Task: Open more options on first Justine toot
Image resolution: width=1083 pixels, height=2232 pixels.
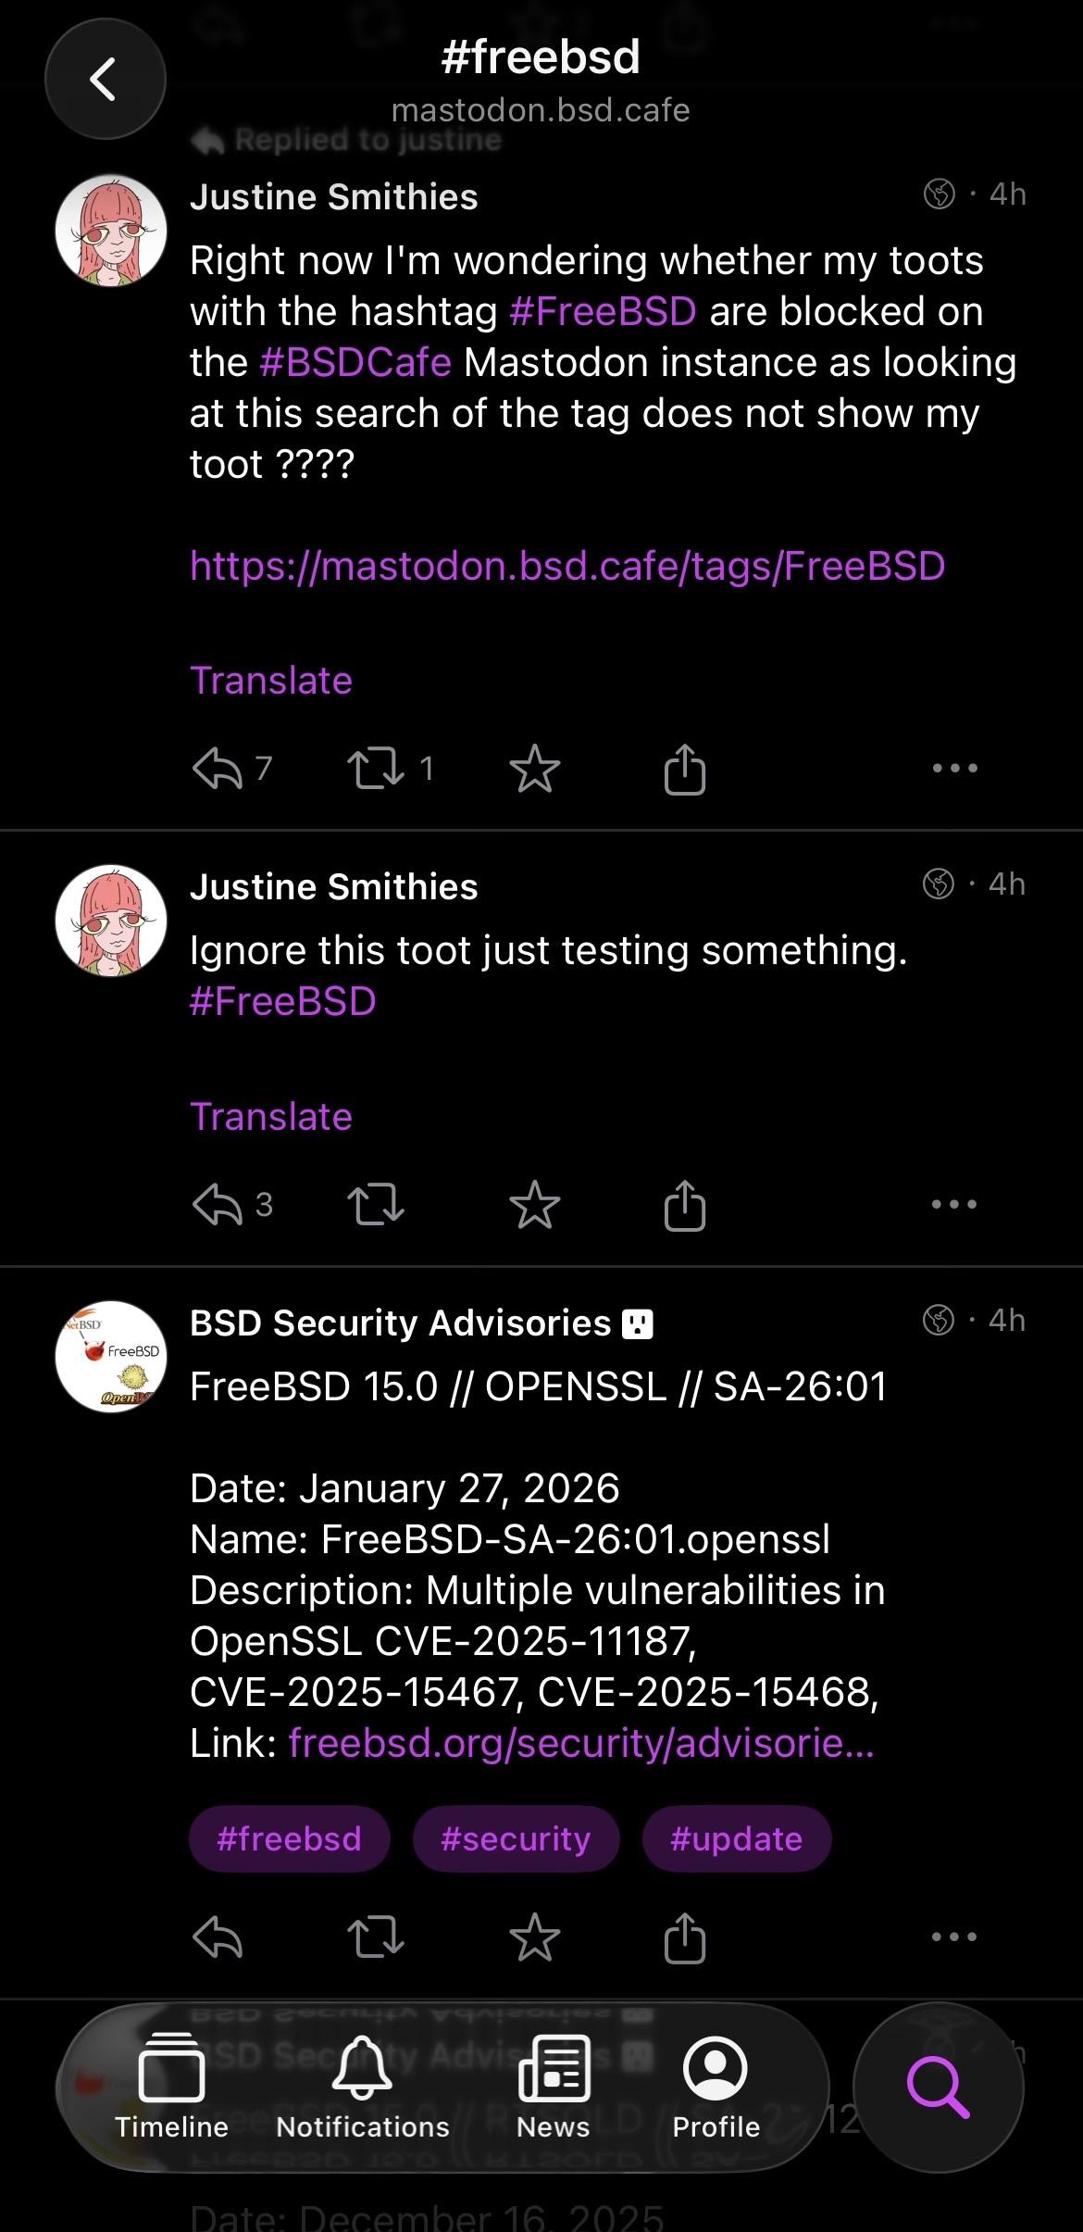Action: 955,768
